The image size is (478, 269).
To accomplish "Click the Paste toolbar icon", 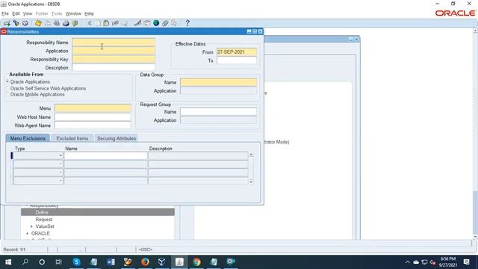I will coord(106,23).
